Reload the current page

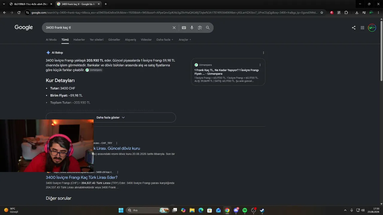click(19, 13)
